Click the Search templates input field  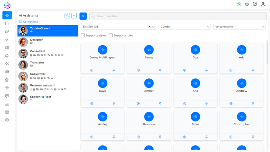point(178,16)
